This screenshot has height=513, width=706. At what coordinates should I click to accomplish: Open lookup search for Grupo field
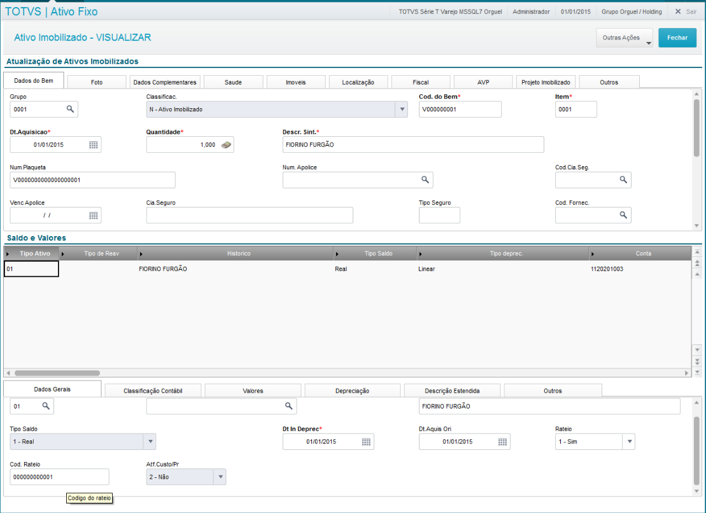(70, 109)
